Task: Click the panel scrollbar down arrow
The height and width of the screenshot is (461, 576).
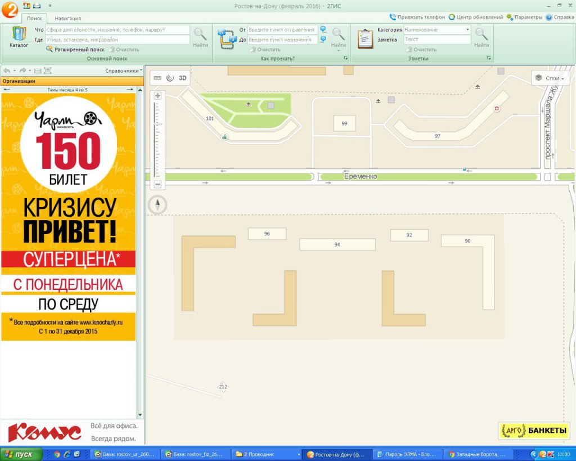Action: (x=140, y=415)
